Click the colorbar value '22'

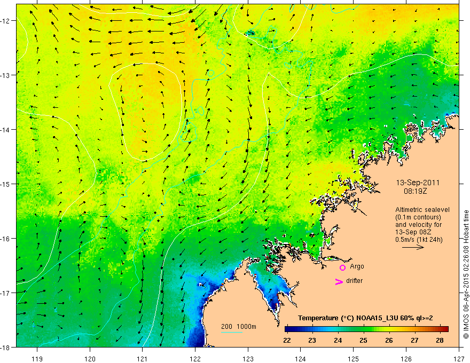tap(287, 340)
